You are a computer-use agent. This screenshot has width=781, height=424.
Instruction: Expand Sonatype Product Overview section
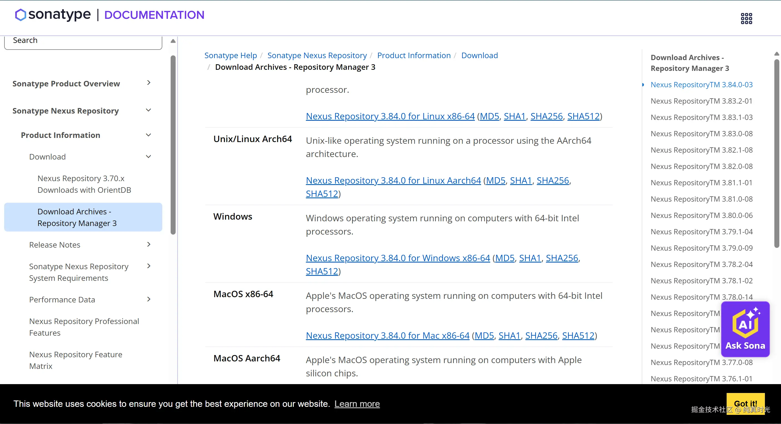148,83
